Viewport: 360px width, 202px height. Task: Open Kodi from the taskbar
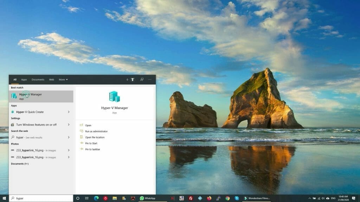pyautogui.click(x=200, y=197)
